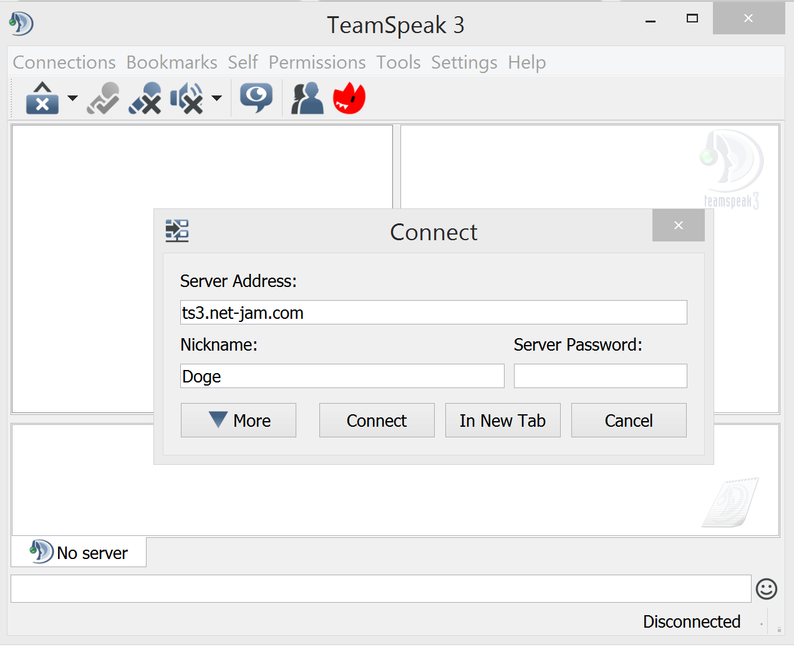Click the In New Tab button

[x=503, y=421]
